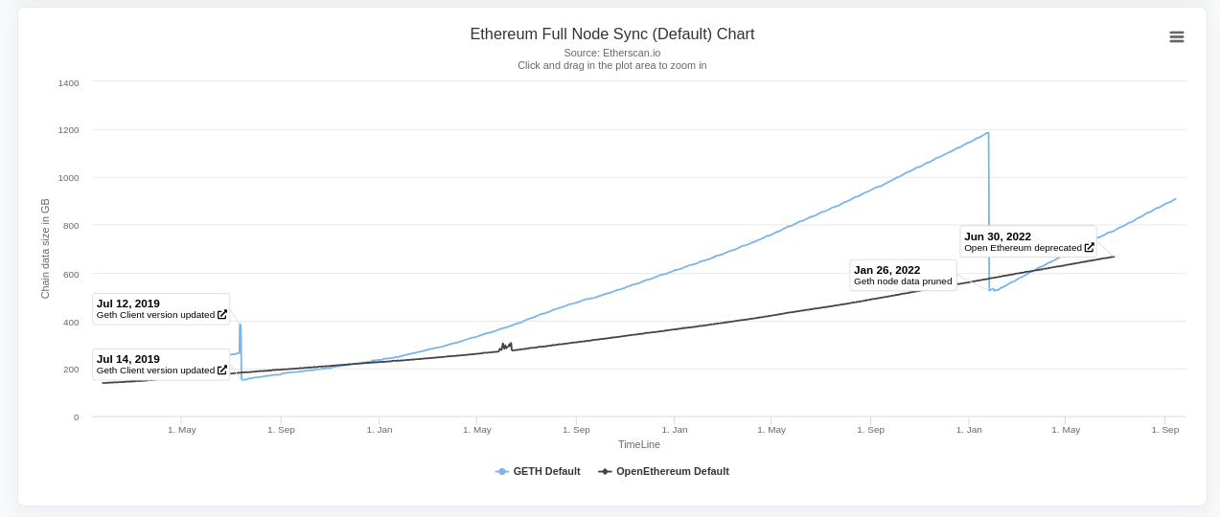Open the Open Ethereum deprecated link text

coord(1023,248)
